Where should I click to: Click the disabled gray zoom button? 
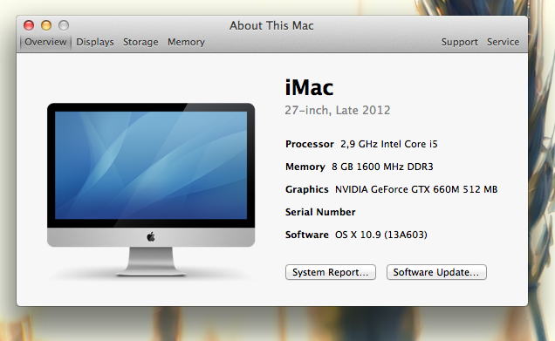pyautogui.click(x=64, y=25)
